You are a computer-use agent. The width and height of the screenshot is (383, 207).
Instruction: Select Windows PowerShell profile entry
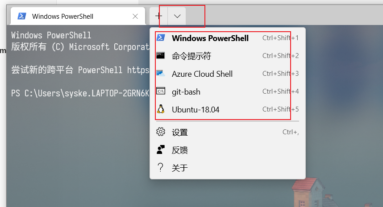coord(227,38)
